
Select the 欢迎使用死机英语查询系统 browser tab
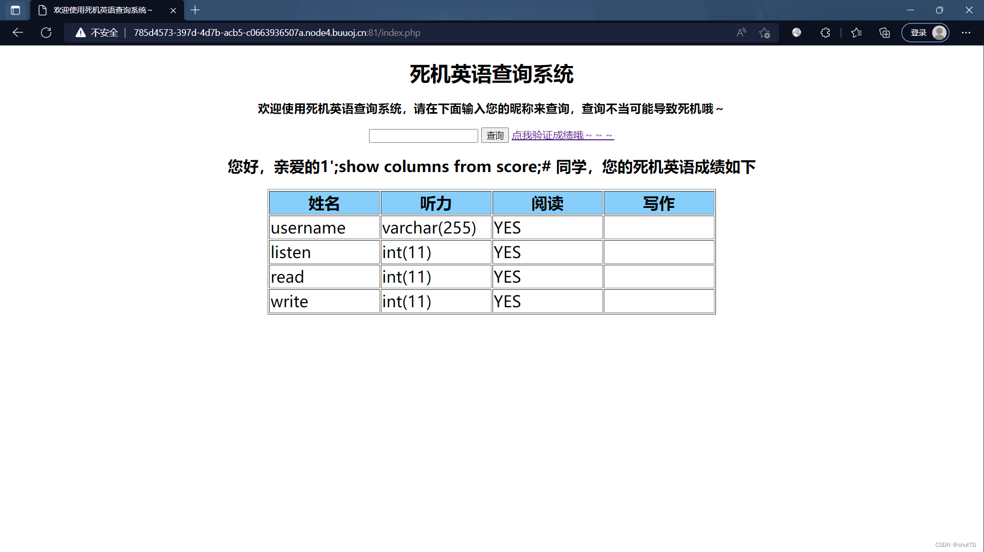pyautogui.click(x=100, y=10)
